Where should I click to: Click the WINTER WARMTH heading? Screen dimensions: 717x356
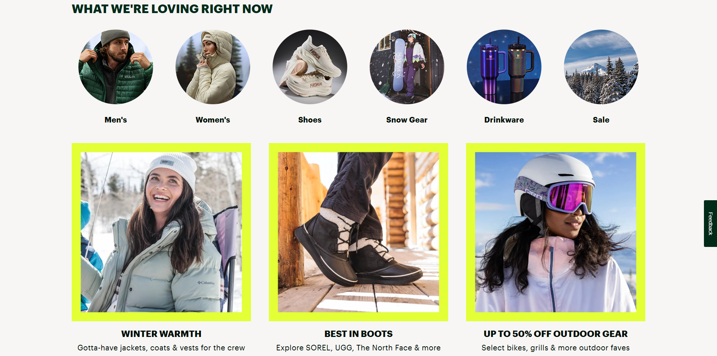click(x=161, y=334)
